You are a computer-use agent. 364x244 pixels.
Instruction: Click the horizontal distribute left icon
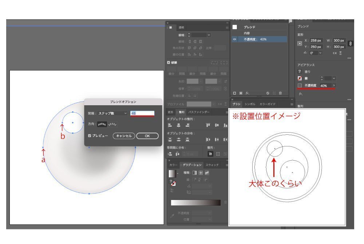coord(208,139)
